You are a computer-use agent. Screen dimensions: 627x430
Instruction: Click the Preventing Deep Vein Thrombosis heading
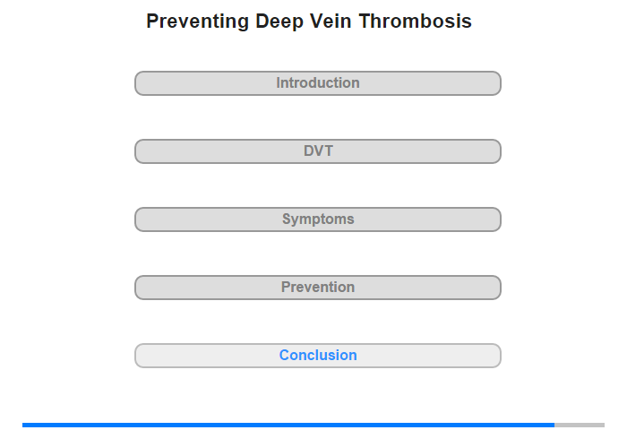[x=309, y=21]
